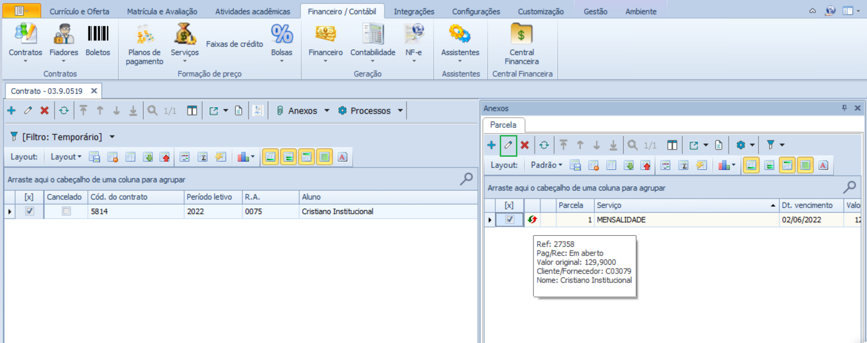Sort by Cód. do contrato column header
This screenshot has width=867, height=343.
pyautogui.click(x=136, y=197)
